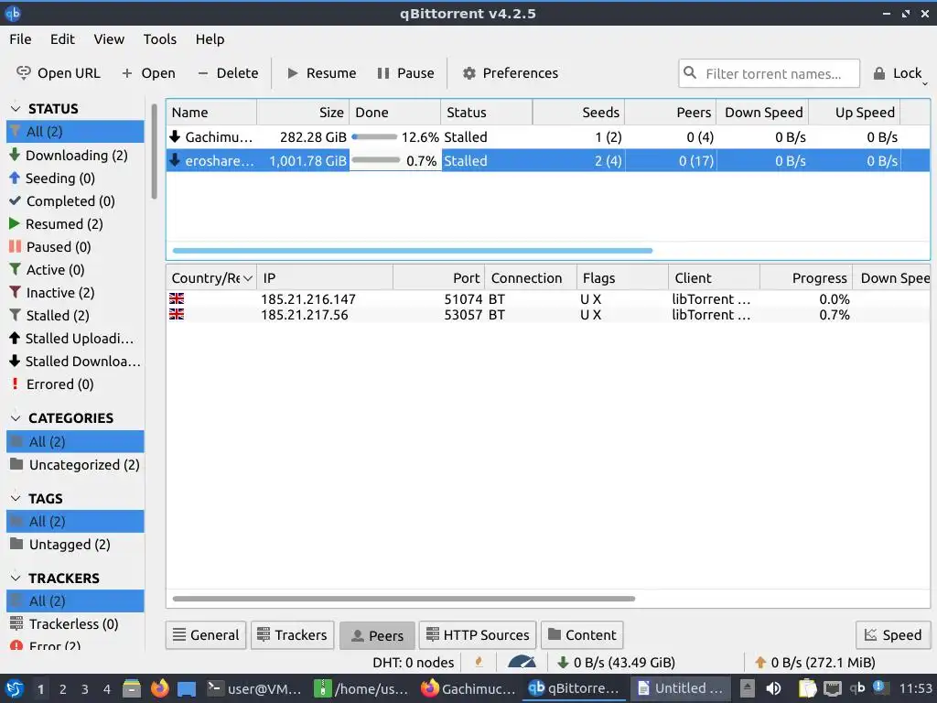Sort torrents by the Size column
The image size is (937, 703).
click(303, 113)
